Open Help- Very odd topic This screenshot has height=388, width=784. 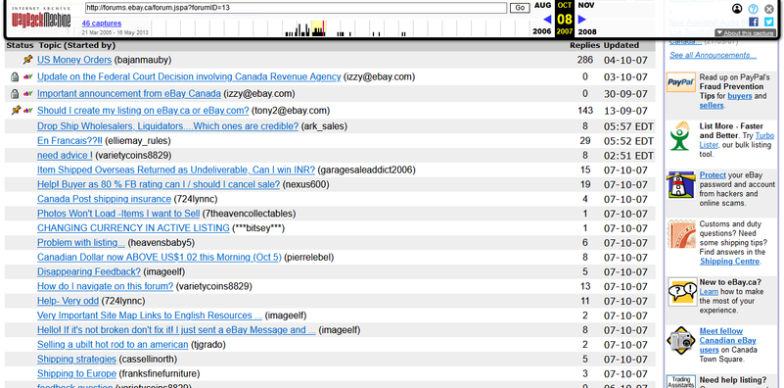click(x=68, y=301)
